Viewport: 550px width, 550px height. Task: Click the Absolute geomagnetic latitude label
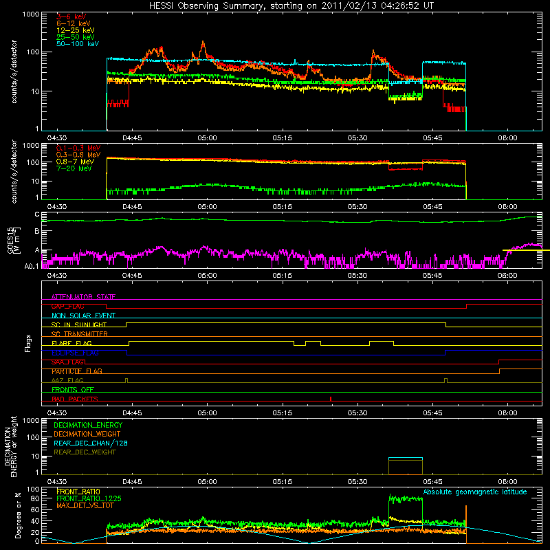(x=475, y=492)
